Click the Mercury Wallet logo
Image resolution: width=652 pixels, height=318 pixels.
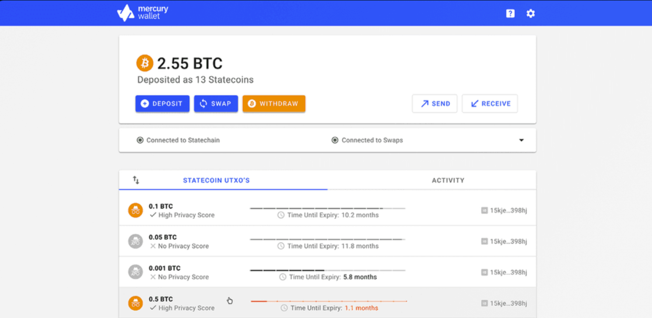click(x=142, y=13)
